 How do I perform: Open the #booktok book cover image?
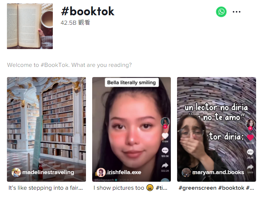30,26
